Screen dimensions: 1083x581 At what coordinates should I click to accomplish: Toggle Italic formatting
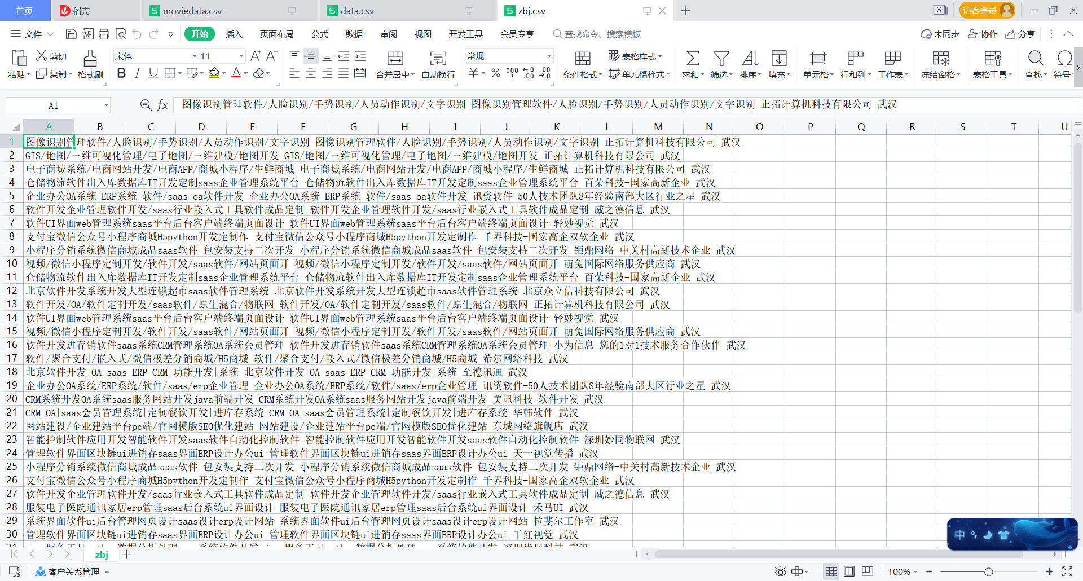click(x=137, y=73)
